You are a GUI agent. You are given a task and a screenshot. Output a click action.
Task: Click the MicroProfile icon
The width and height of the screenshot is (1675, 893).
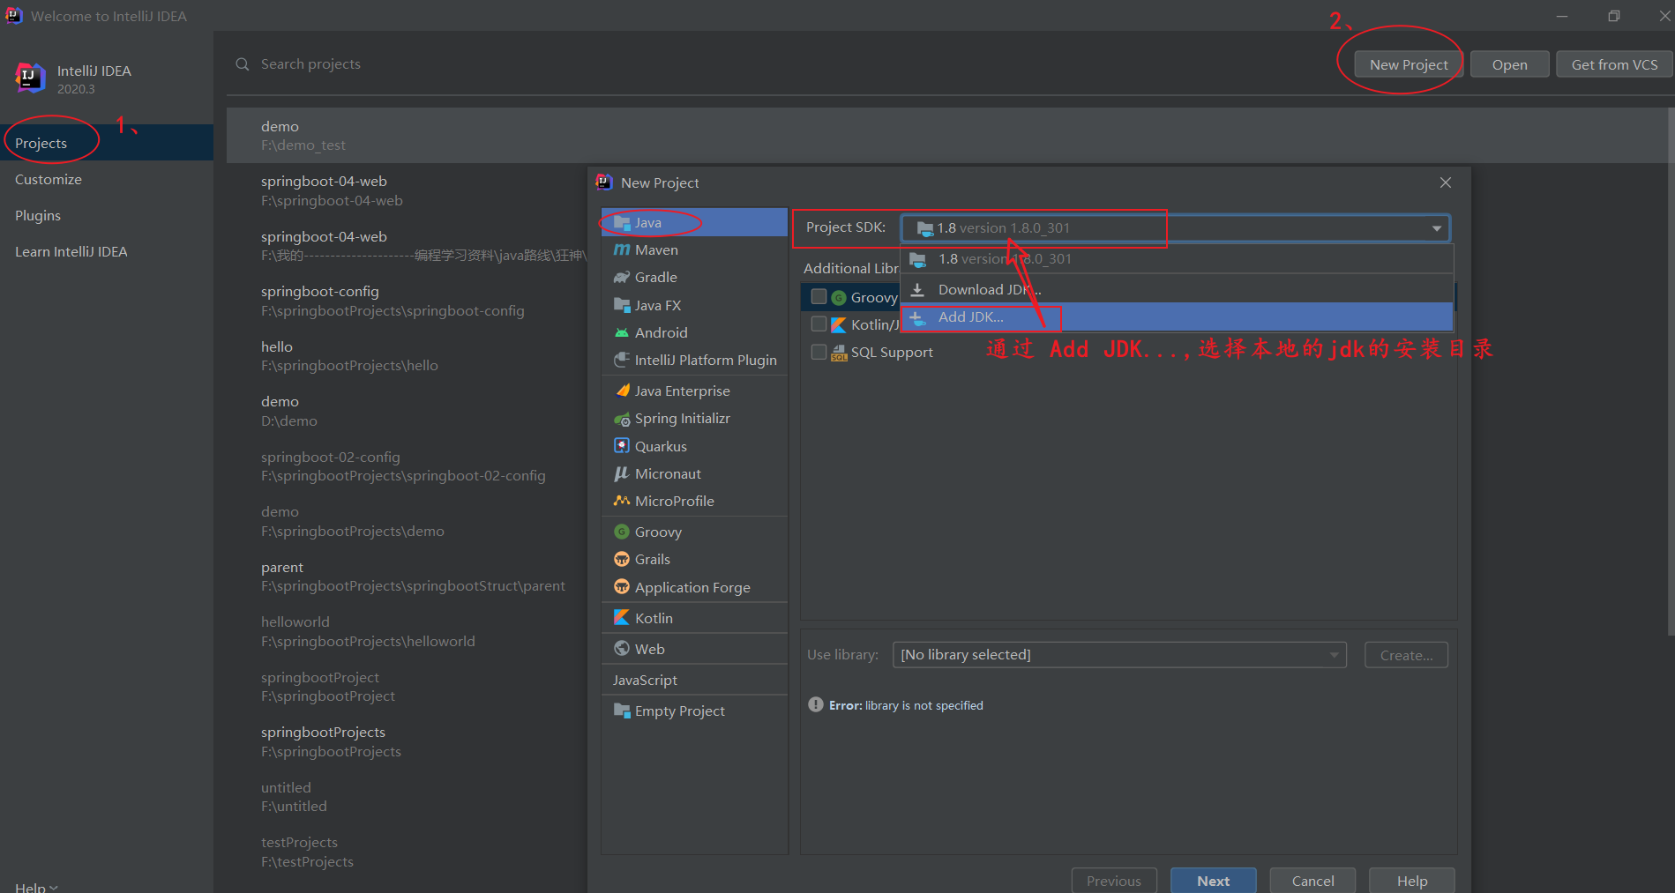(x=622, y=501)
